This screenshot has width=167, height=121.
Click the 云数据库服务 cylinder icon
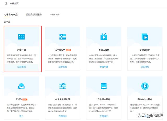point(104,86)
